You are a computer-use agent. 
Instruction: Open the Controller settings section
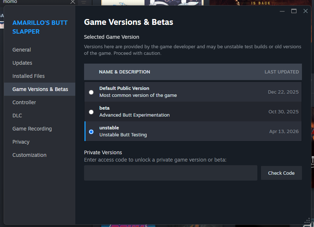point(24,102)
